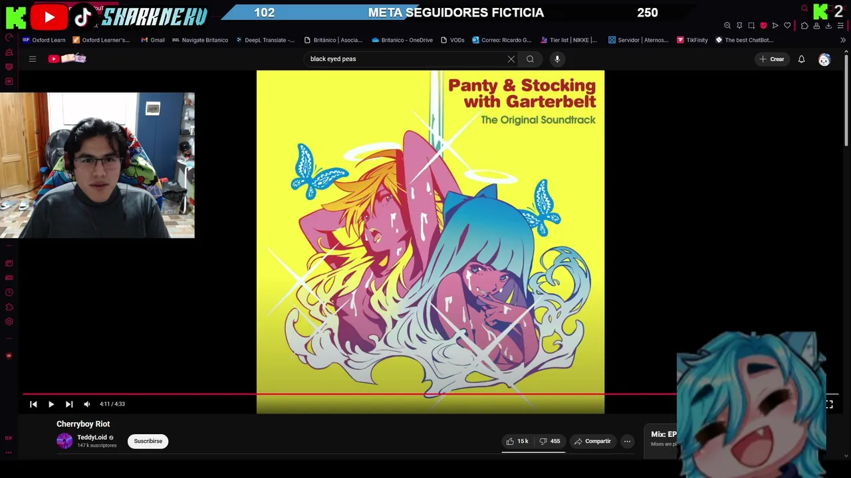
Task: Open the browser downloads icon
Action: coord(828,26)
